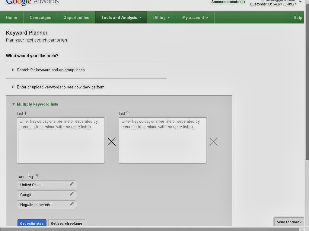Open the My account dropdown menu
Image resolution: width=309 pixels, height=231 pixels.
point(195,17)
